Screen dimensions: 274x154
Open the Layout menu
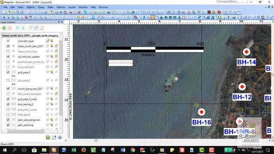pyautogui.click(x=72, y=7)
